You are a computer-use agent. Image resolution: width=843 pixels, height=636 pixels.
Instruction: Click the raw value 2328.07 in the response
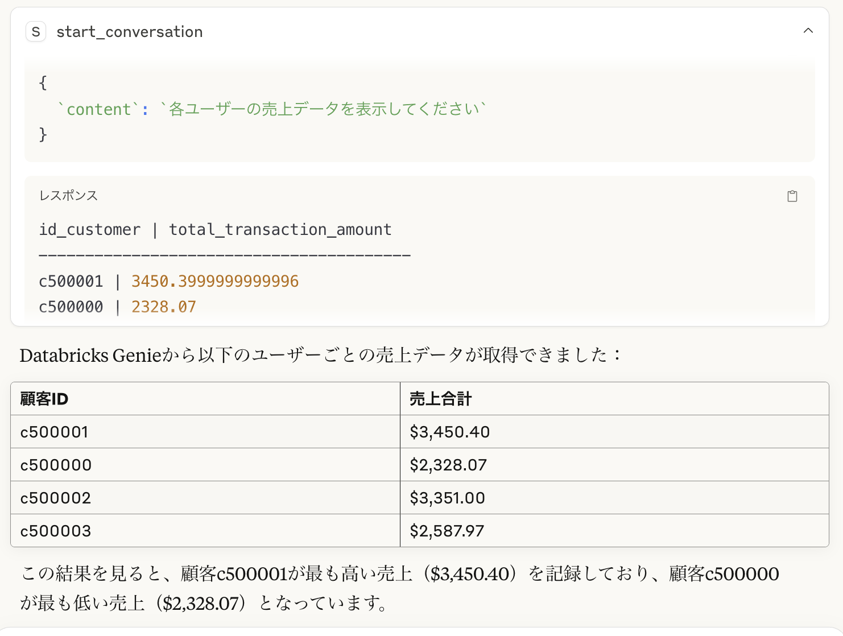pyautogui.click(x=163, y=307)
